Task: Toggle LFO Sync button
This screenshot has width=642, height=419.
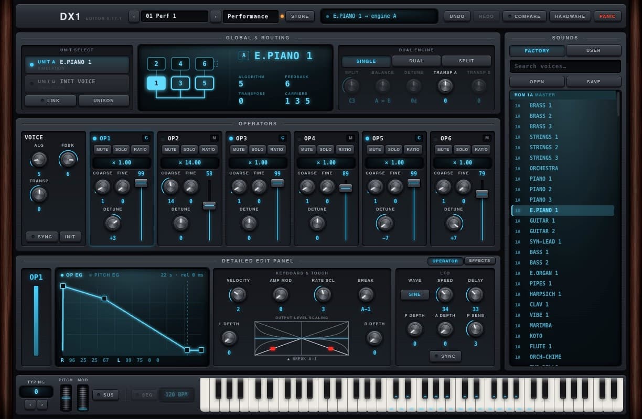Action: (x=445, y=356)
